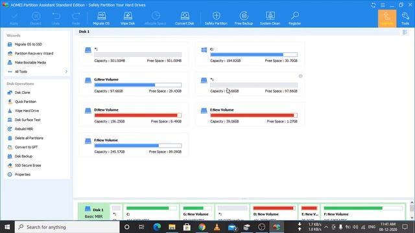Screen dimensions: 415x233
Task: Show hidden system tray icons
Action: 326,227
